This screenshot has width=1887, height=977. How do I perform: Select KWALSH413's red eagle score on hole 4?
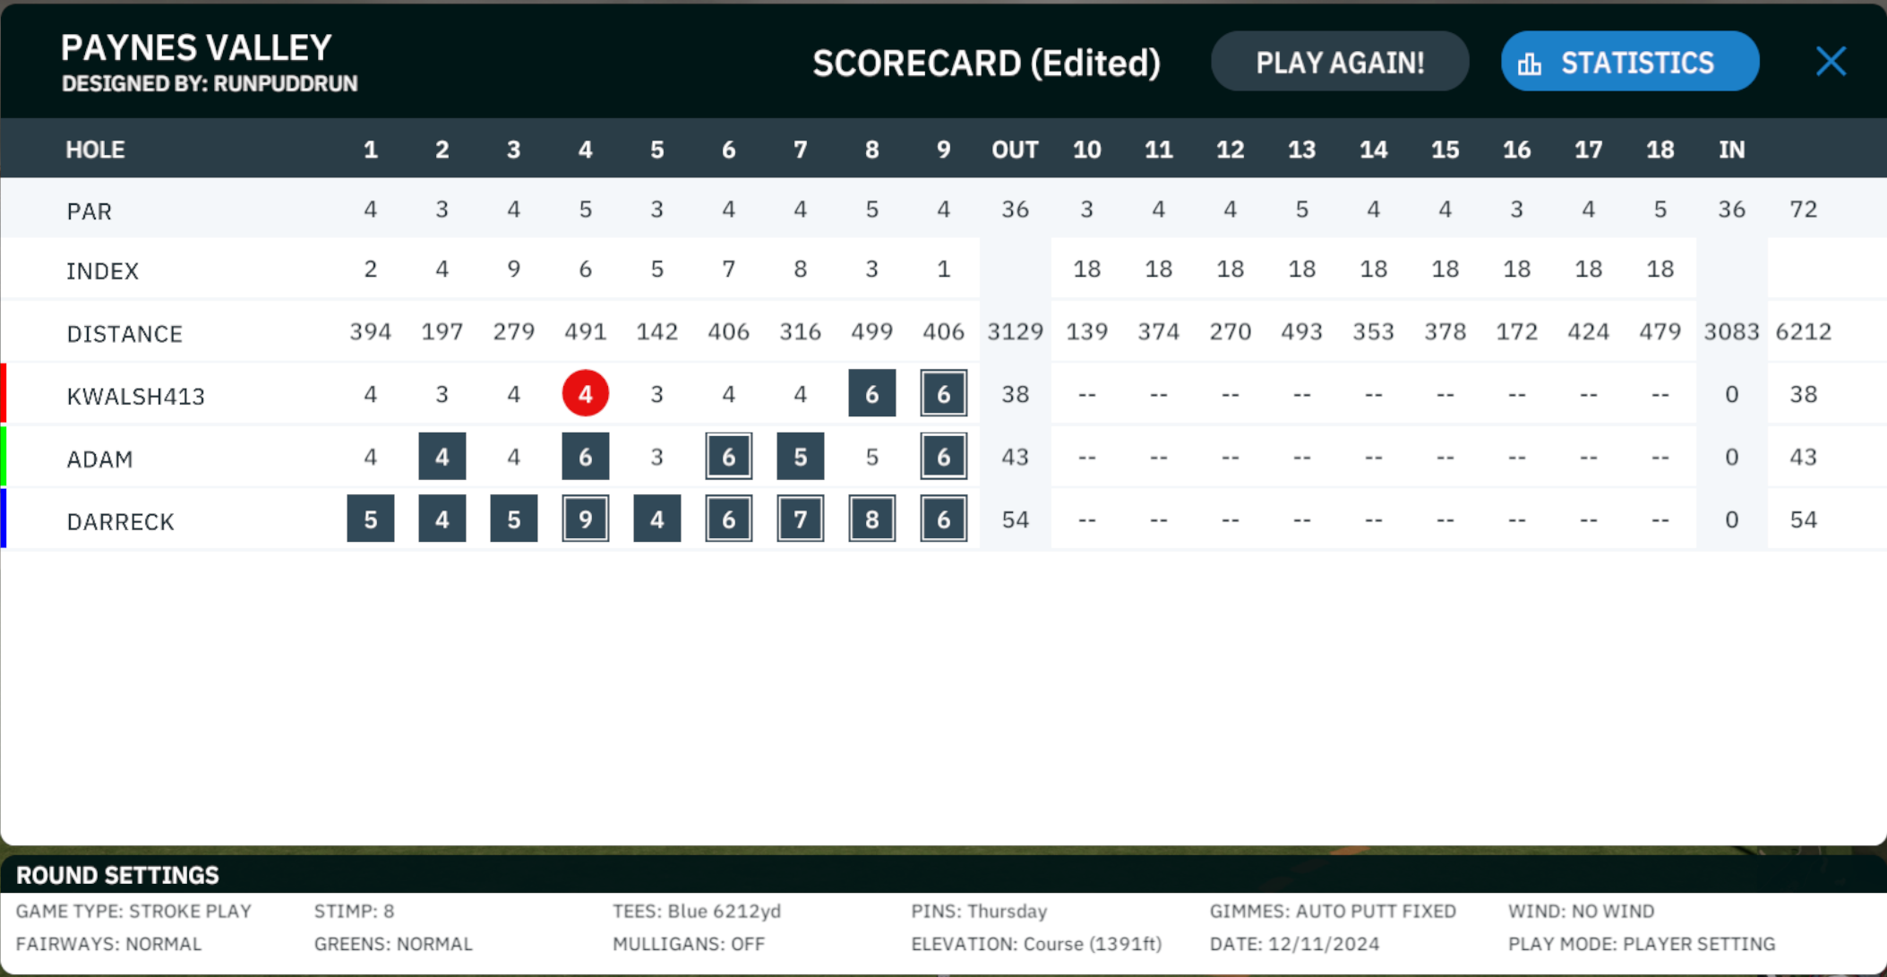(x=586, y=393)
